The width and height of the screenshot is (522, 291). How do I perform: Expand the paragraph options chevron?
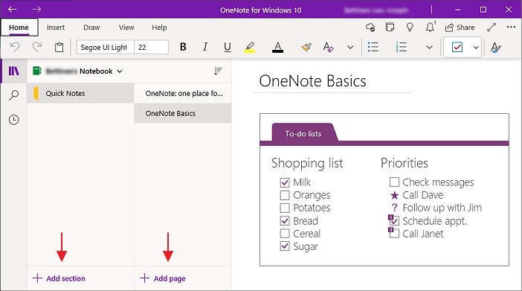[430, 48]
